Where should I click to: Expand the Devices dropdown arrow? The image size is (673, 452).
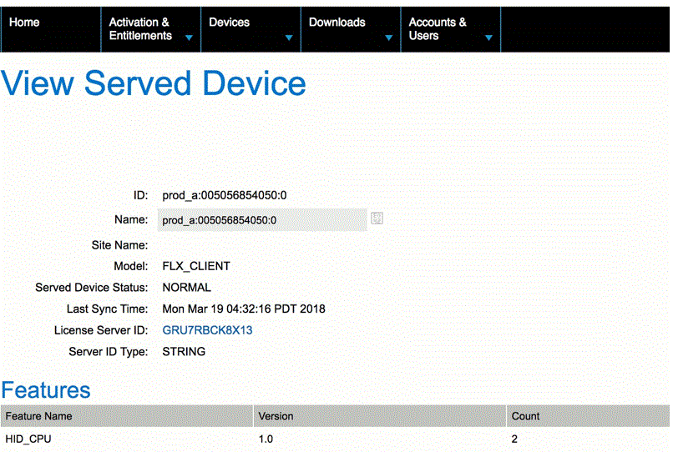289,38
